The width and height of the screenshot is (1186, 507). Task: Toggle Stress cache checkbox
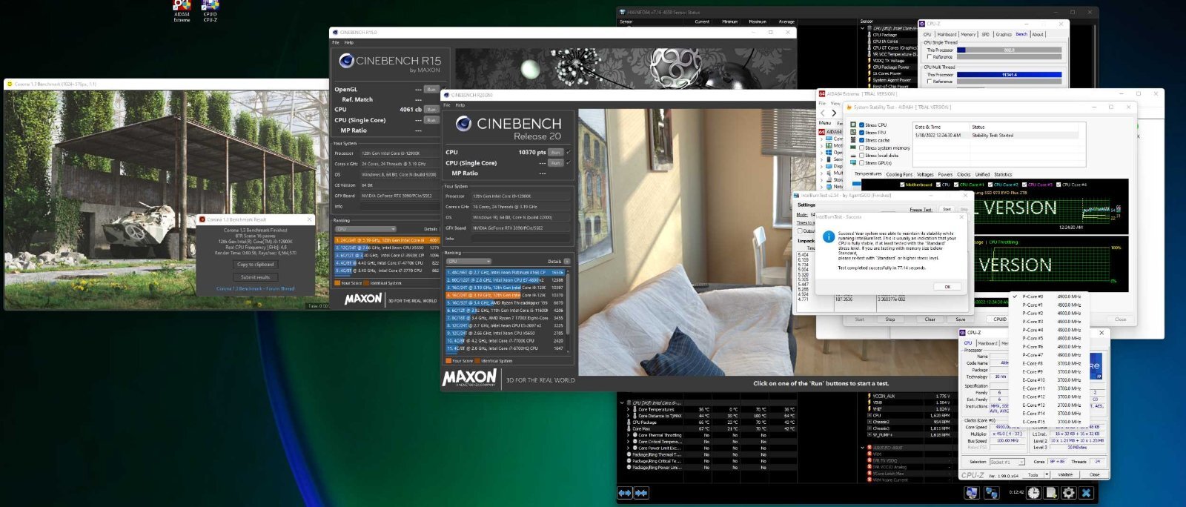tap(861, 140)
